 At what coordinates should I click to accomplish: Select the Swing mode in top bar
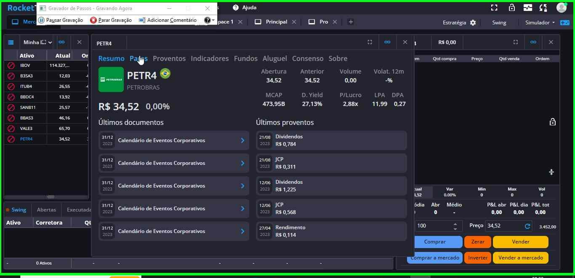(x=499, y=23)
